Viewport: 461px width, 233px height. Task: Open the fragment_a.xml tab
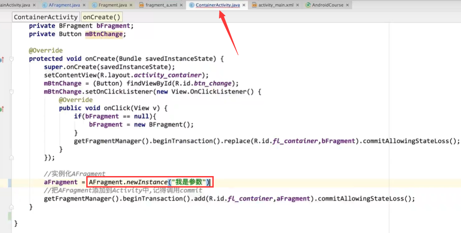tap(161, 5)
